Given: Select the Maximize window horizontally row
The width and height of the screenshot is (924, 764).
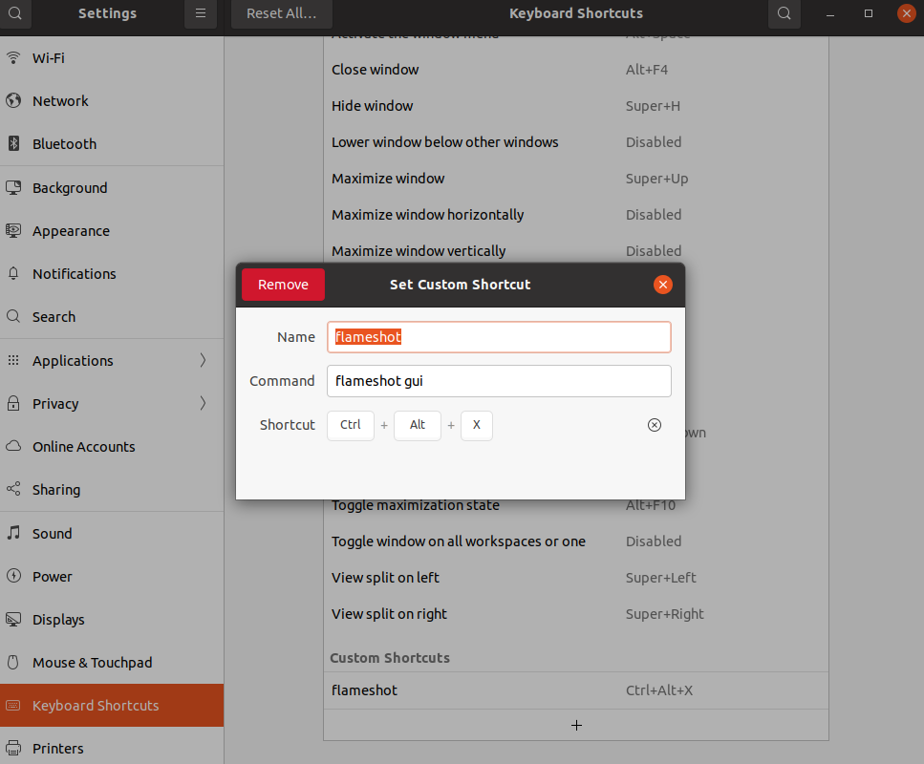Looking at the screenshot, I should click(576, 215).
